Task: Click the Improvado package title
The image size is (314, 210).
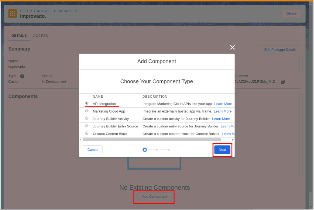Action: [33, 16]
